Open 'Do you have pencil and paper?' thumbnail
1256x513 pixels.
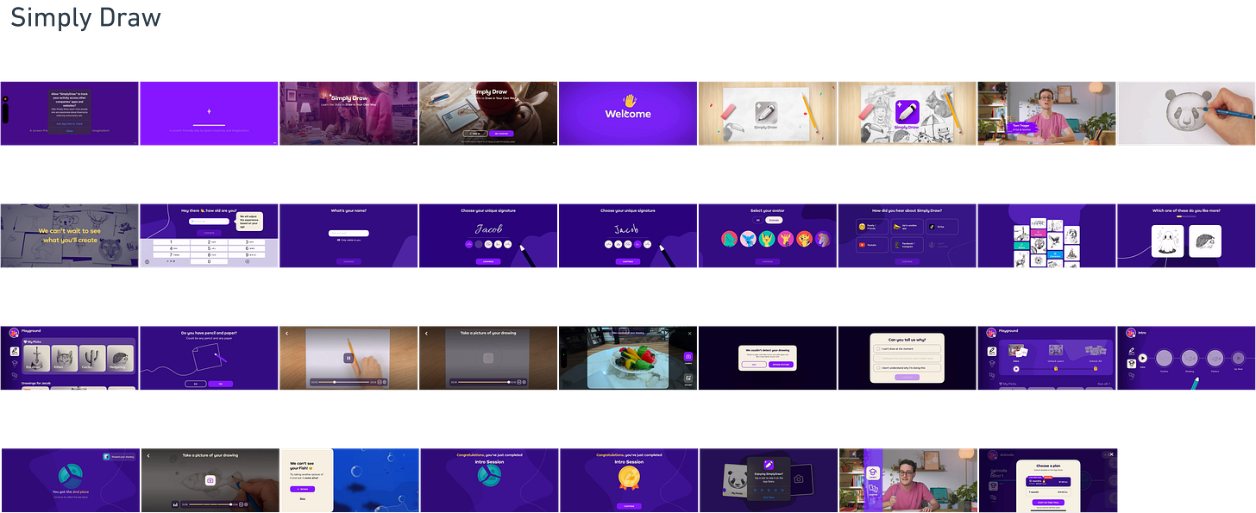[x=209, y=358]
